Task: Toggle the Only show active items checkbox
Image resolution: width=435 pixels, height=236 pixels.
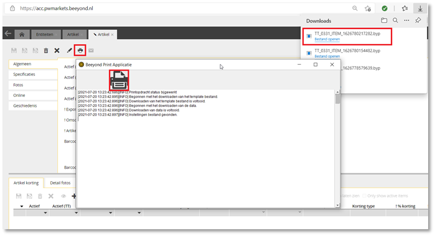Action: pos(365,196)
